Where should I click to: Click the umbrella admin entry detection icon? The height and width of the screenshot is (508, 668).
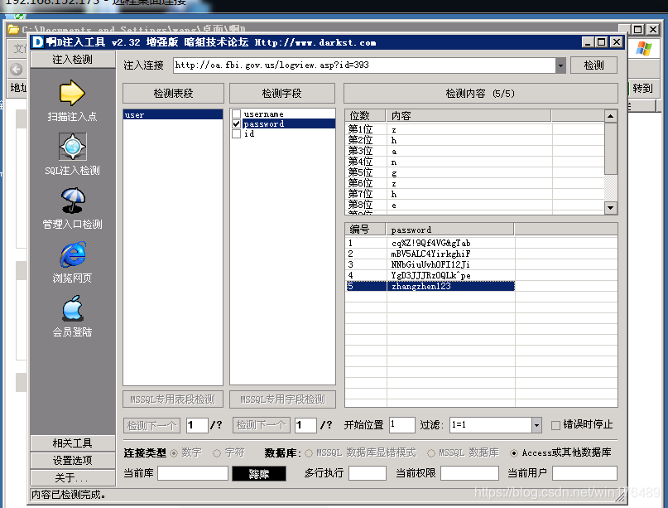pos(72,200)
